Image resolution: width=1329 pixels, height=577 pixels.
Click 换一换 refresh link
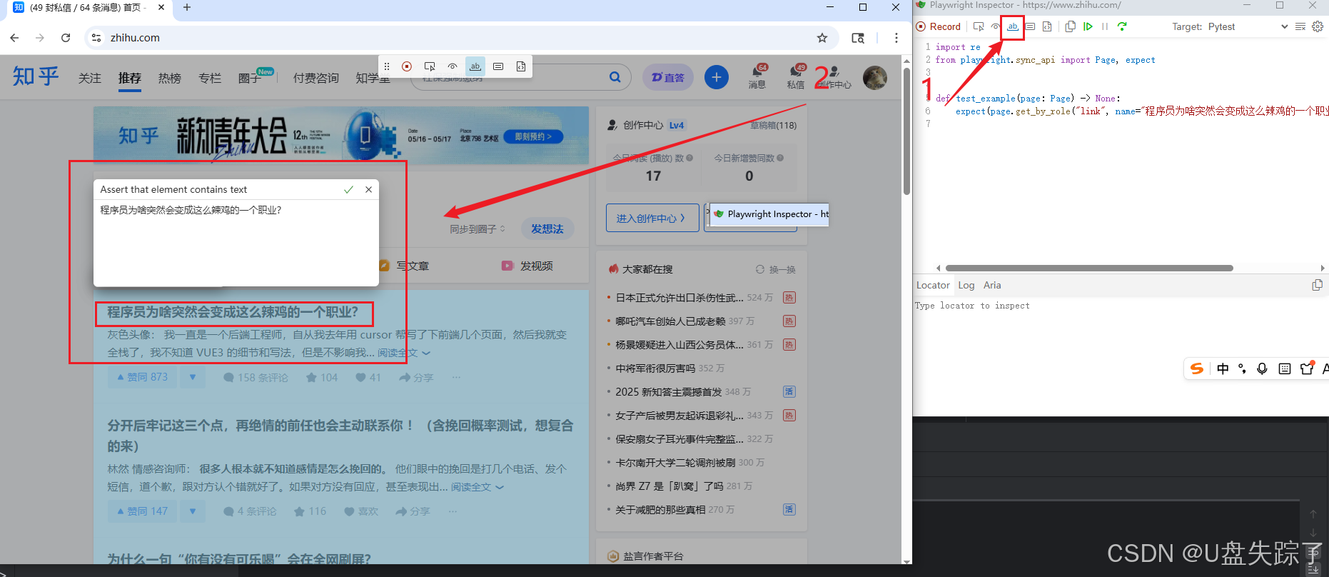tap(776, 269)
